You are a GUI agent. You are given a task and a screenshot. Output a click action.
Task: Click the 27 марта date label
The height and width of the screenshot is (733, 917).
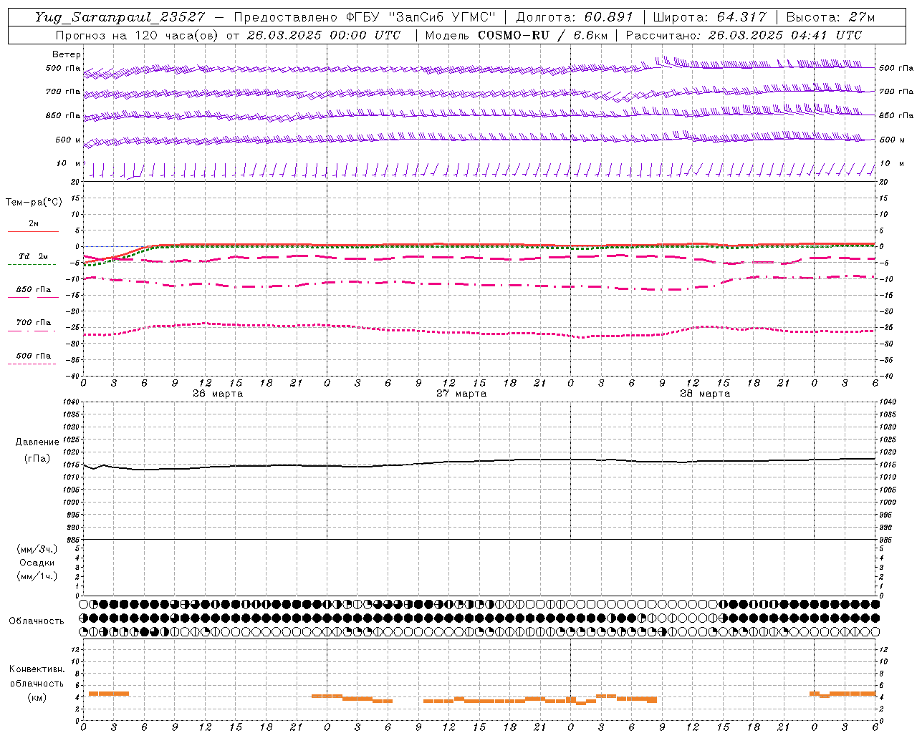461,393
